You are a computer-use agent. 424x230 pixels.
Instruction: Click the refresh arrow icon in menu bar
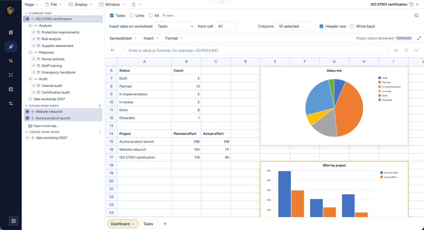(x=134, y=4)
